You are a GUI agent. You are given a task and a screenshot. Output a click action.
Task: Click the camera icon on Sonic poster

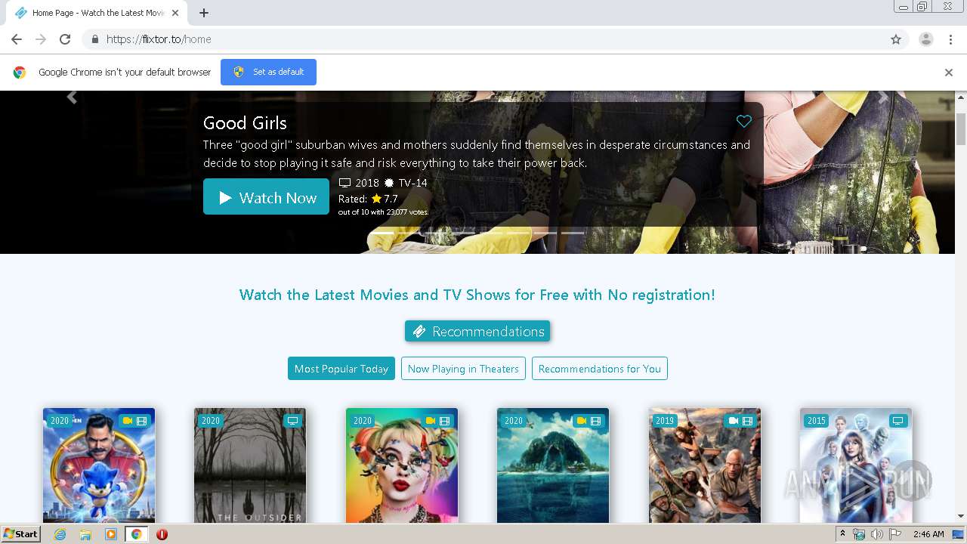tap(128, 421)
